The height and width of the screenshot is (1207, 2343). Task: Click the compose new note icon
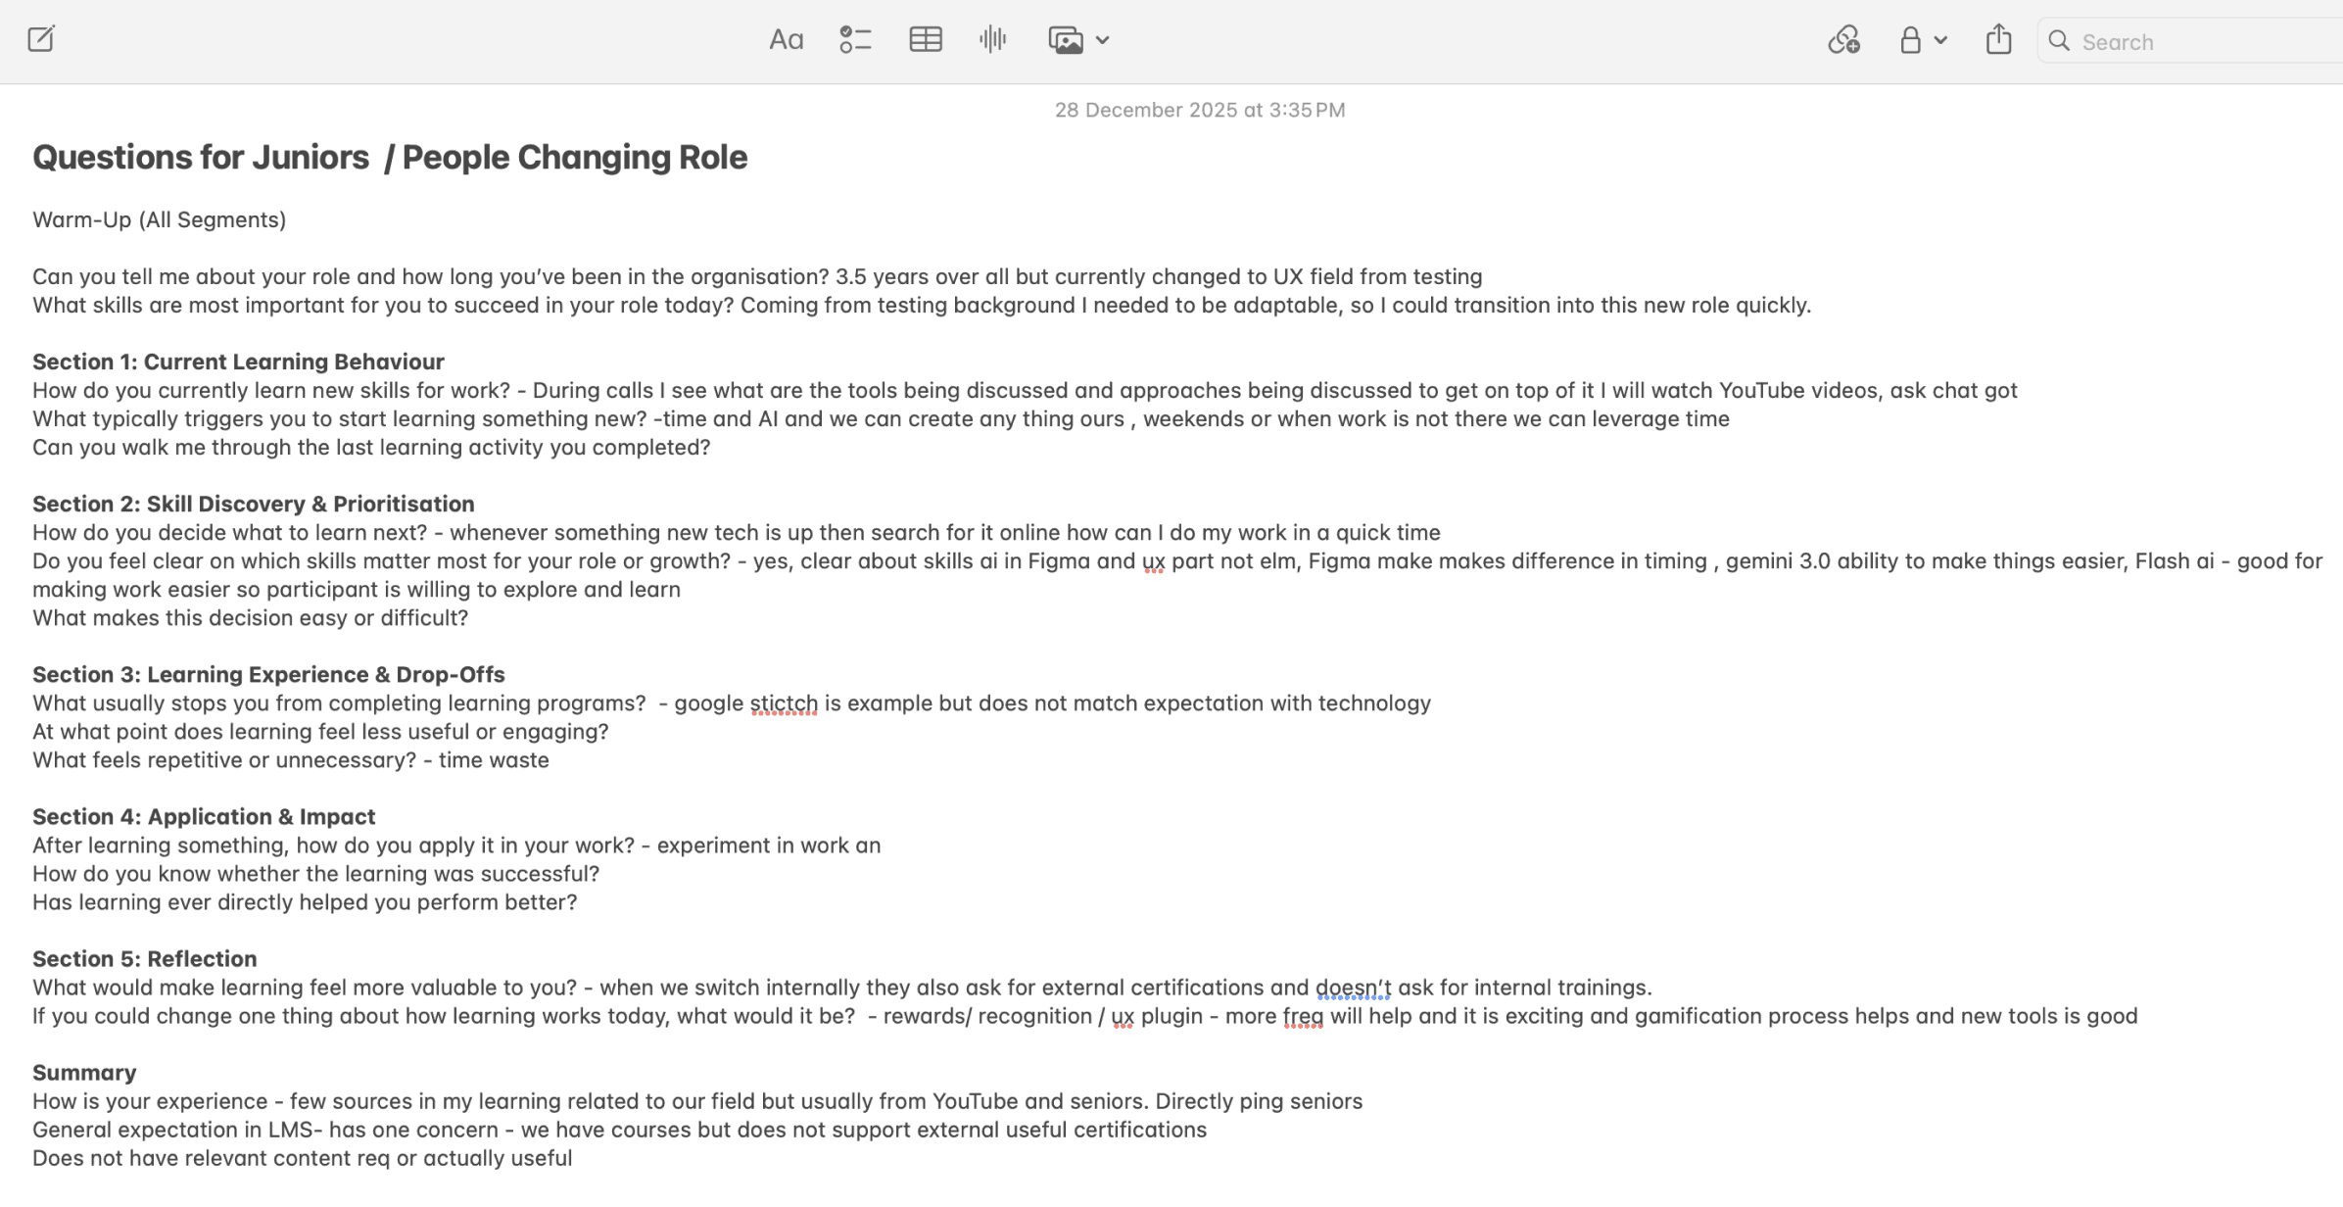(x=40, y=40)
